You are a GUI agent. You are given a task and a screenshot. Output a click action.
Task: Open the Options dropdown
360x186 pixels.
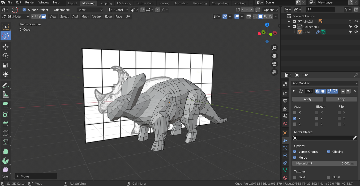pyautogui.click(x=271, y=10)
